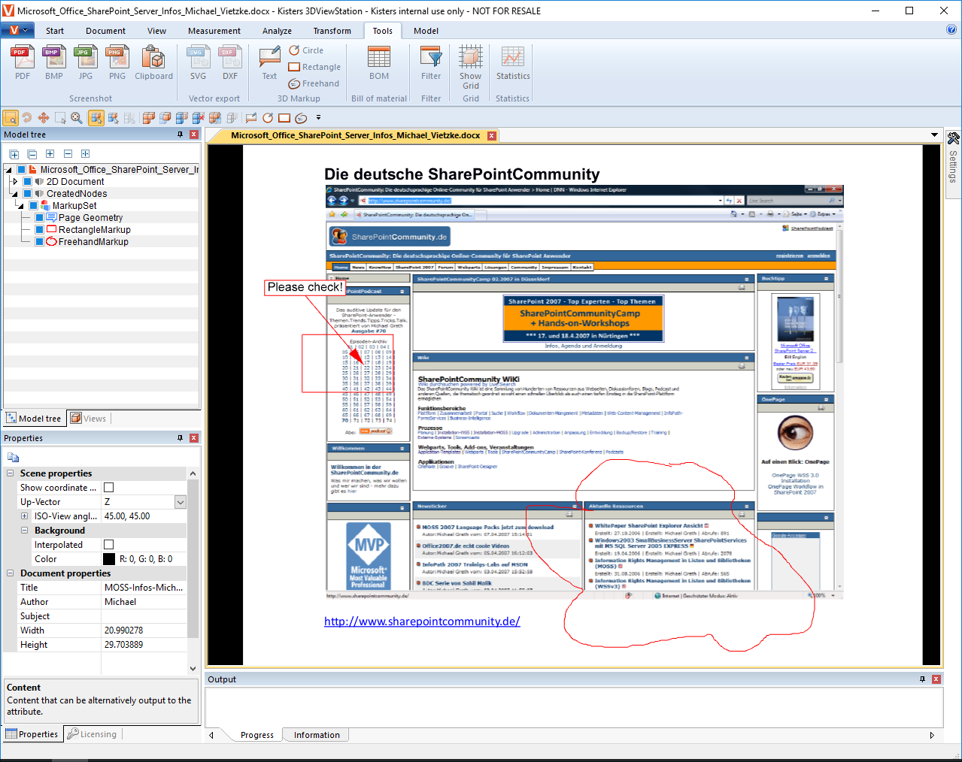Click the copy properties icon

[13, 458]
